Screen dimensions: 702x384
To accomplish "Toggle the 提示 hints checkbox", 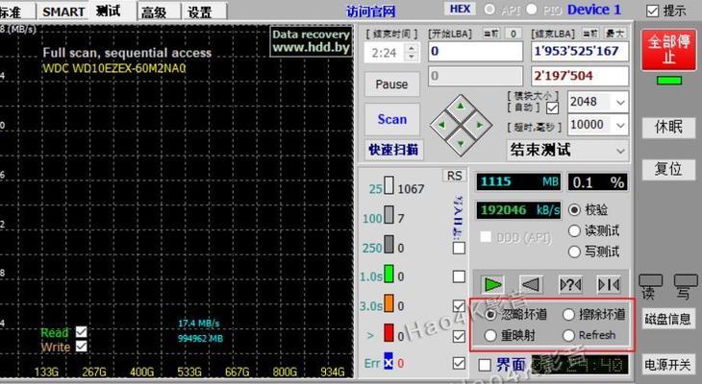I will [x=653, y=11].
